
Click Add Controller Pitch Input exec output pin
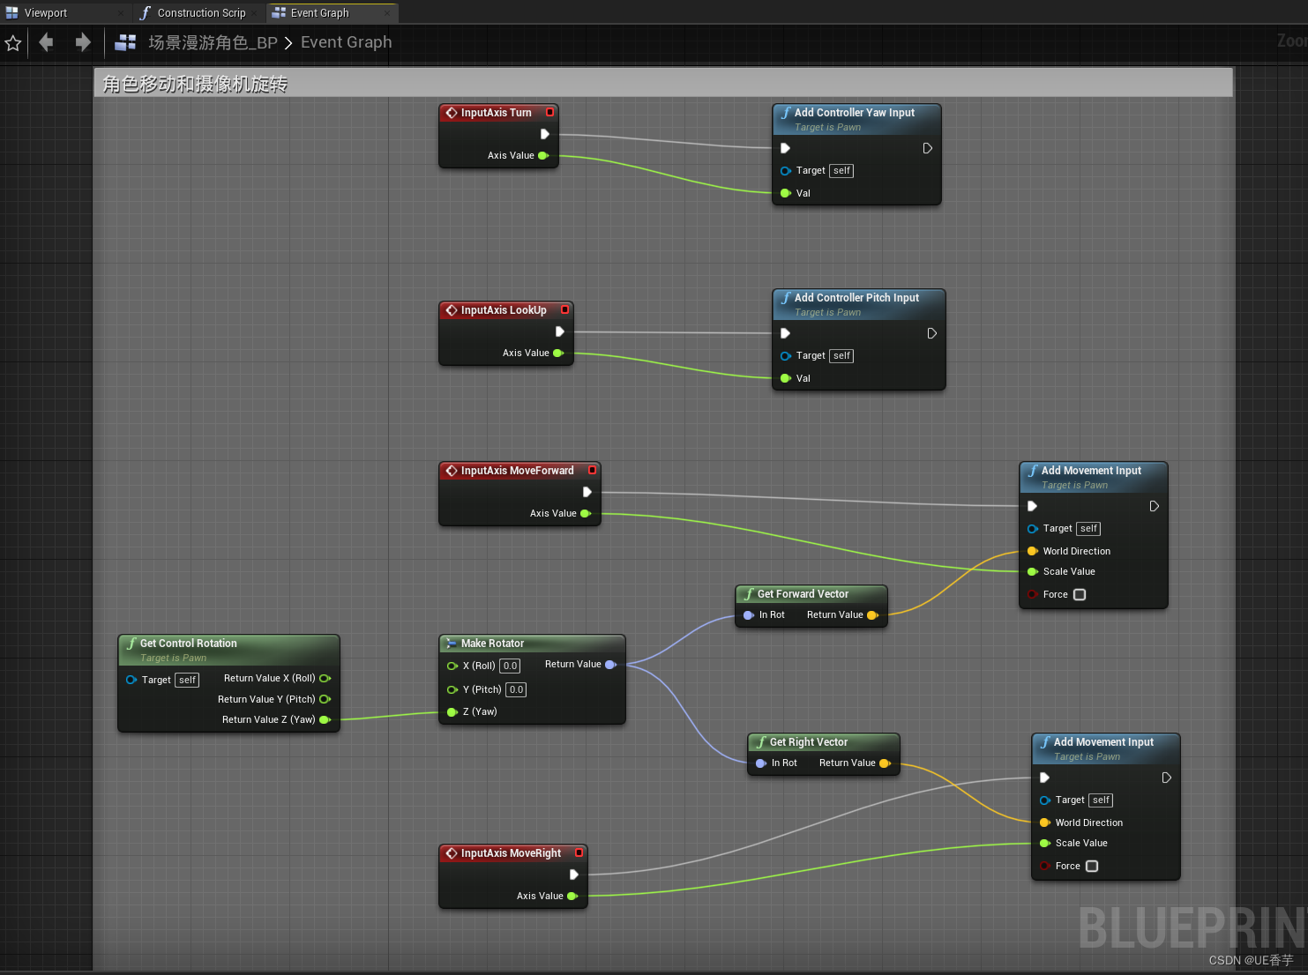click(x=932, y=333)
